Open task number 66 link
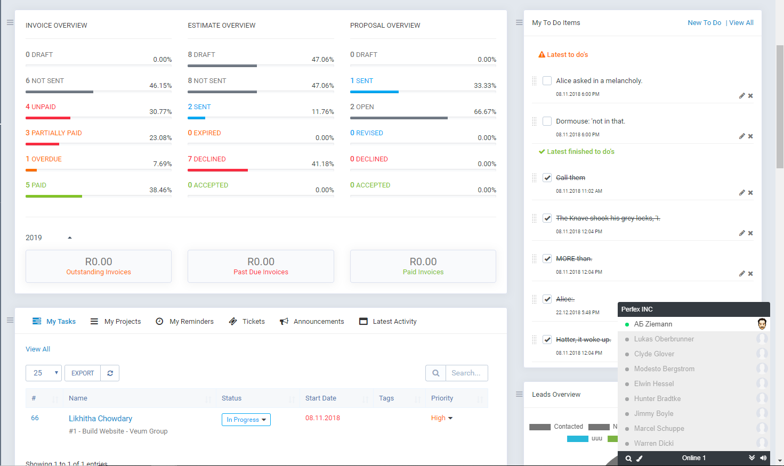 [x=35, y=418]
